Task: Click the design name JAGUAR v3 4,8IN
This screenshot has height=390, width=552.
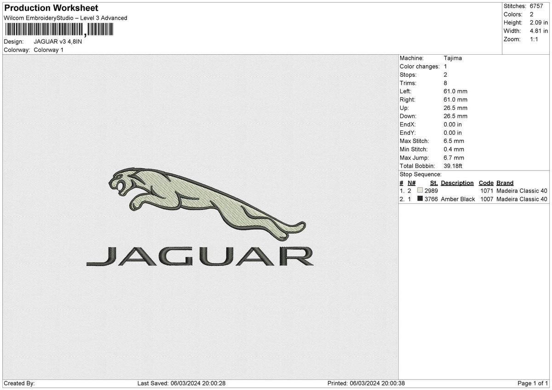Action: click(58, 41)
